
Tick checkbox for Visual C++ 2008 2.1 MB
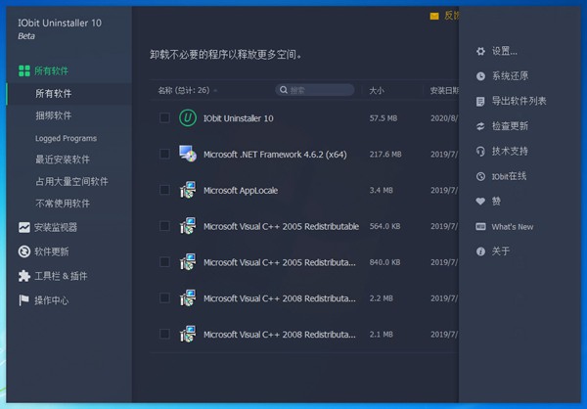coord(164,334)
